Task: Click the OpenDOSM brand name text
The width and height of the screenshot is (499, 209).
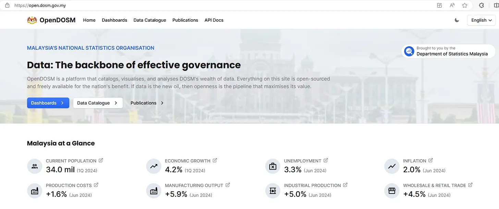Action: [x=57, y=20]
